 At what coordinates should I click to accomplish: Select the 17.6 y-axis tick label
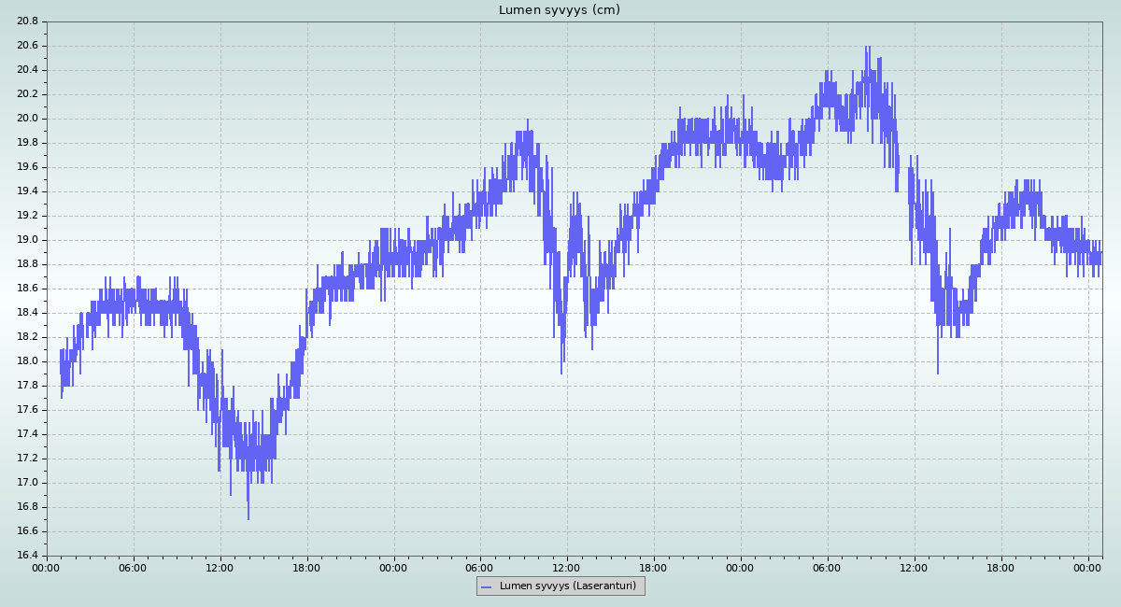[x=27, y=410]
